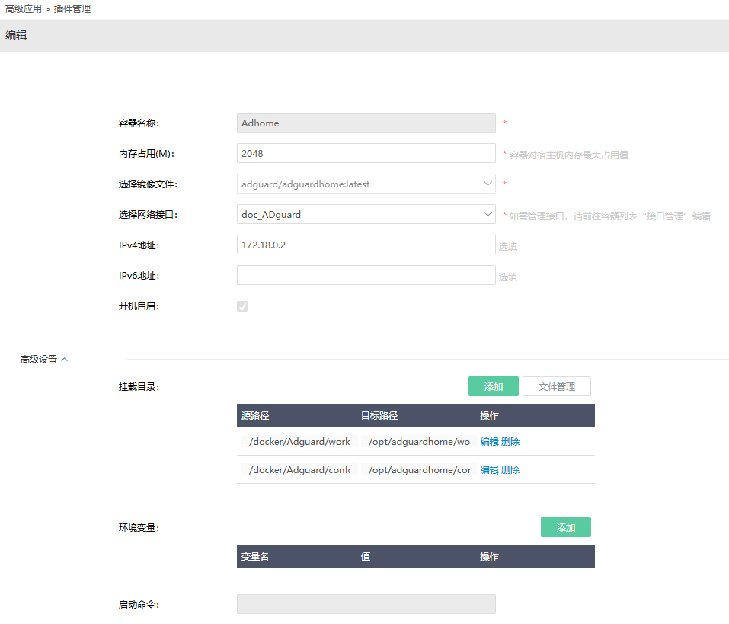The height and width of the screenshot is (624, 729).
Task: Select source path /docker/Adguard/work cell
Action: (x=299, y=442)
